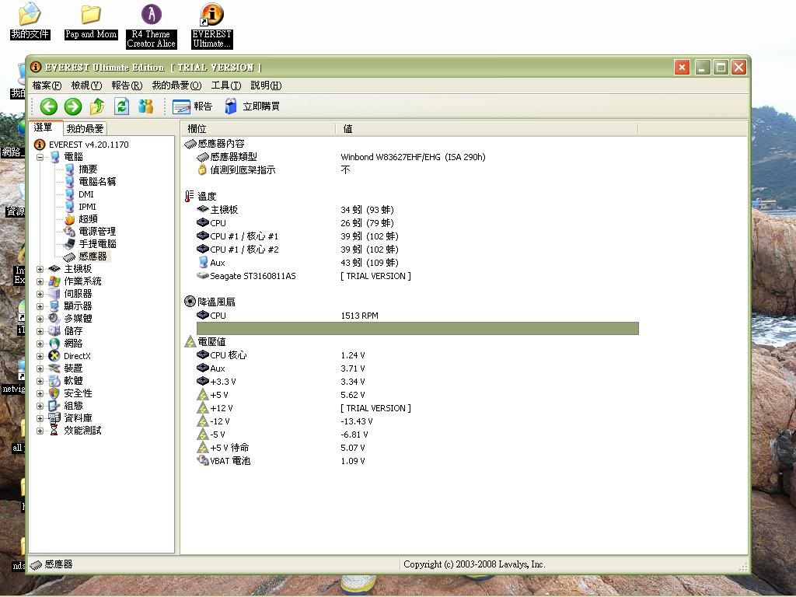Expand the DirectX tree node
The height and width of the screenshot is (597, 796).
tap(40, 356)
